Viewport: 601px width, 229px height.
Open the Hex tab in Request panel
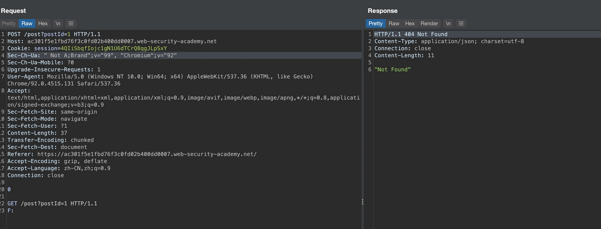[43, 23]
